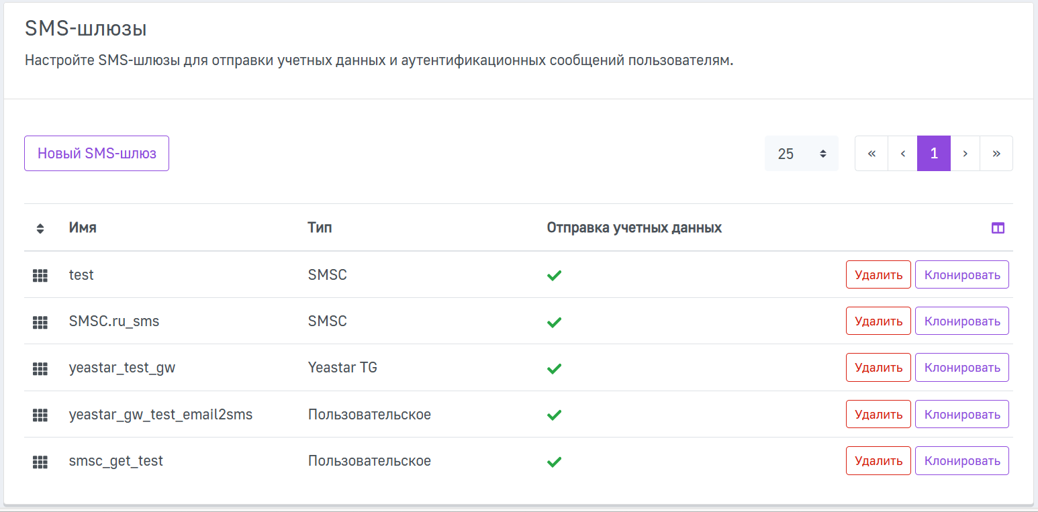The image size is (1038, 512).
Task: Click the green checkmark for smsc_get_test
Action: pos(554,462)
